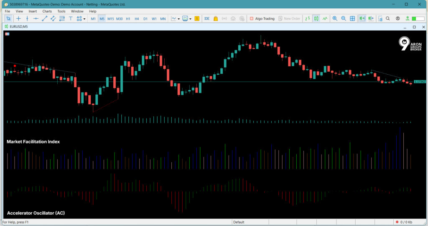428x226 pixels.
Task: Click the cloud VPS hosting icon
Action: [233, 18]
